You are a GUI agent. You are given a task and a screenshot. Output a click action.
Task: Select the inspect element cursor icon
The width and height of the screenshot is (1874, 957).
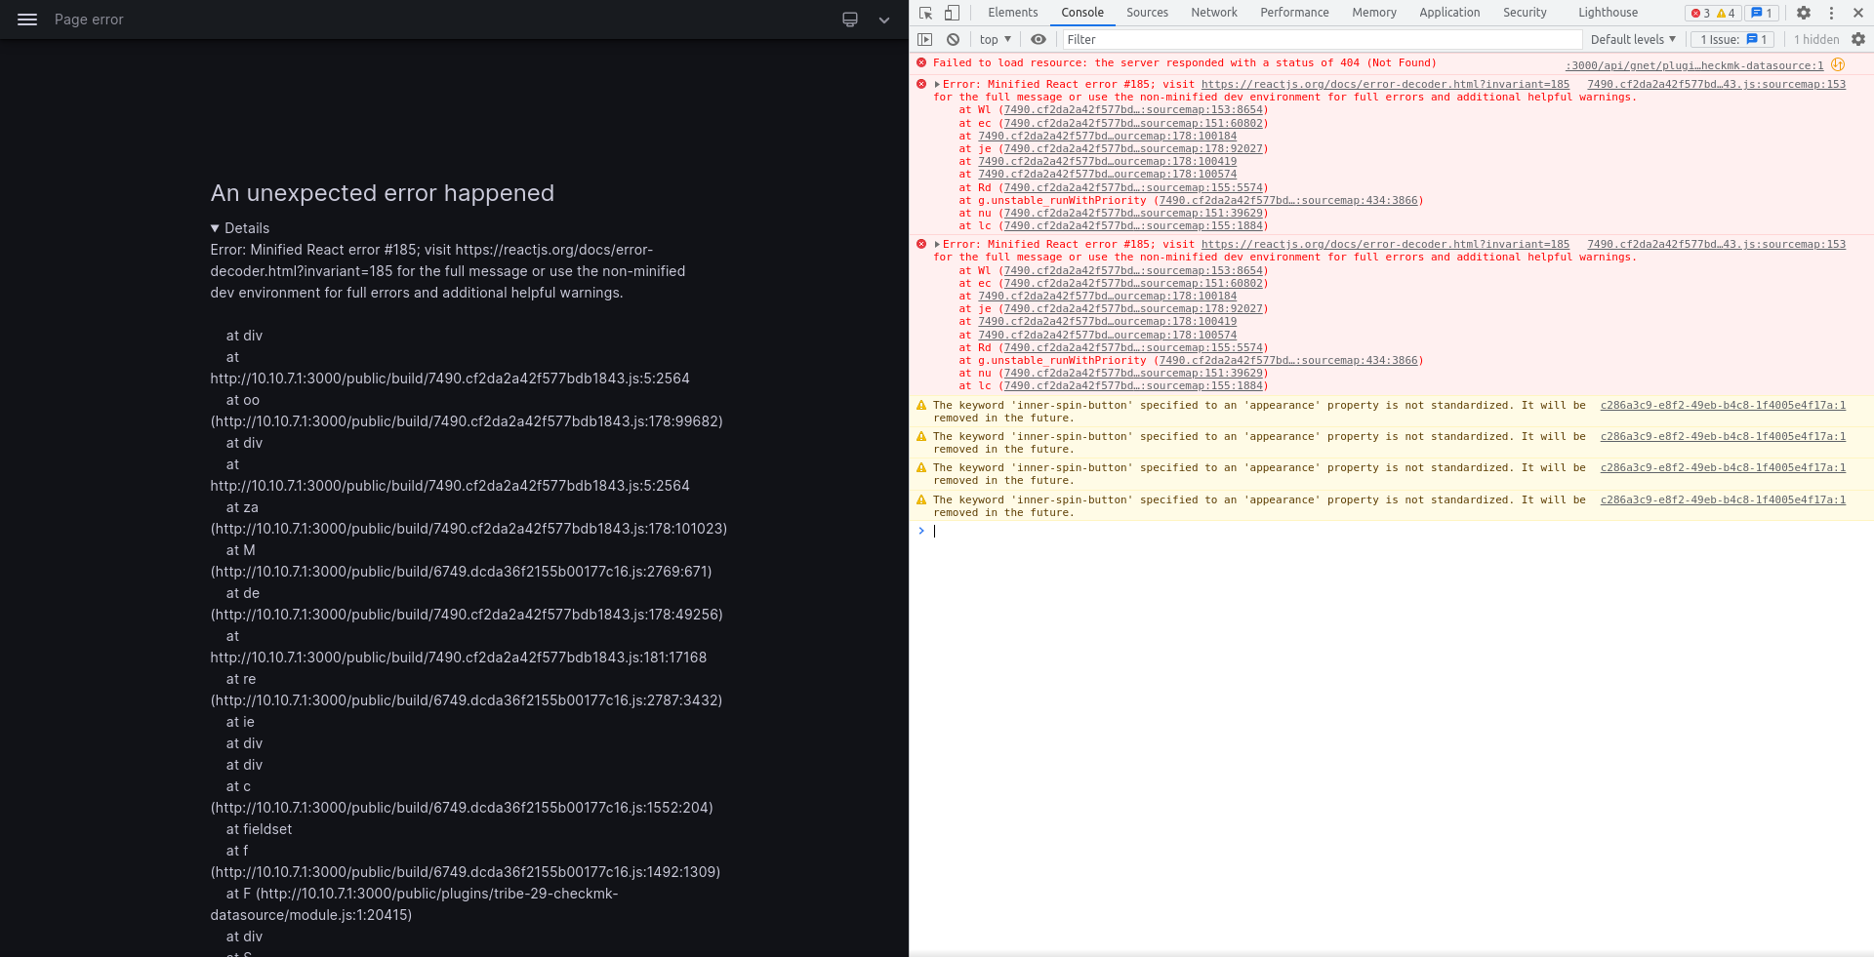coord(923,13)
